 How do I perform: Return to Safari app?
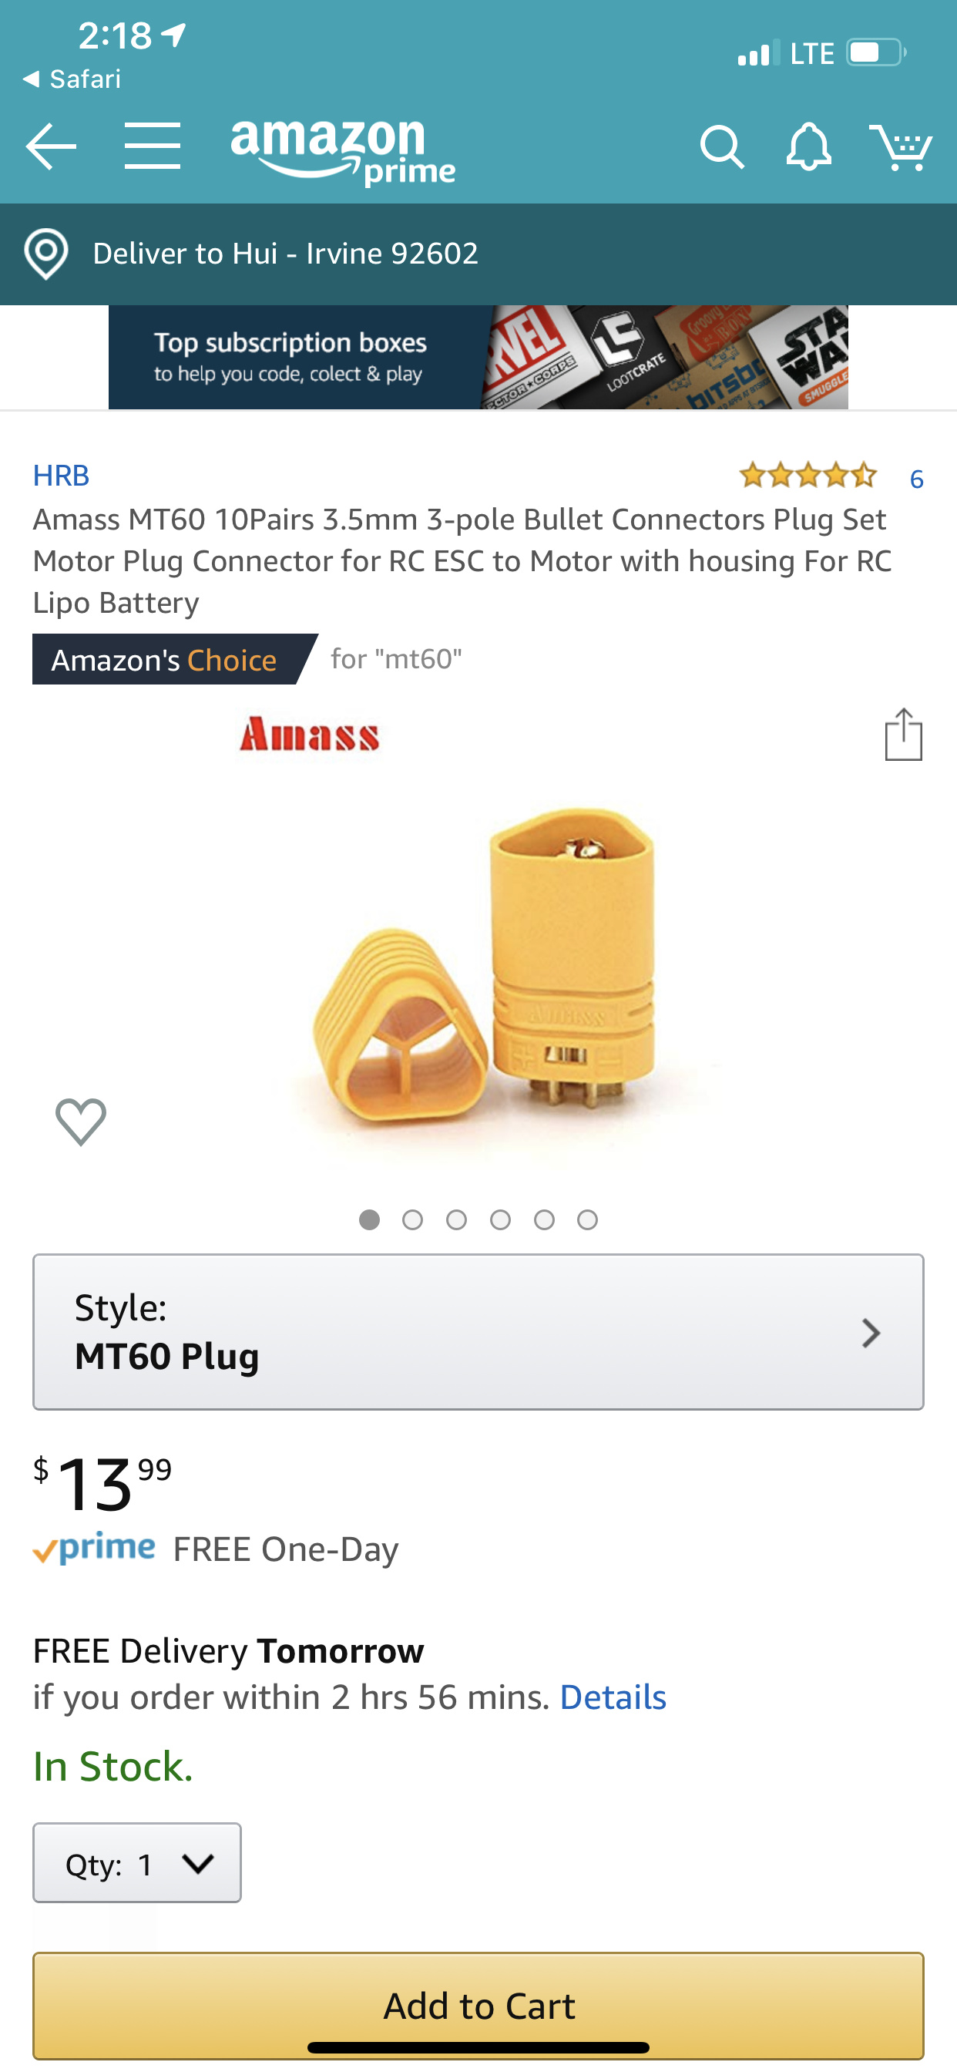[72, 79]
